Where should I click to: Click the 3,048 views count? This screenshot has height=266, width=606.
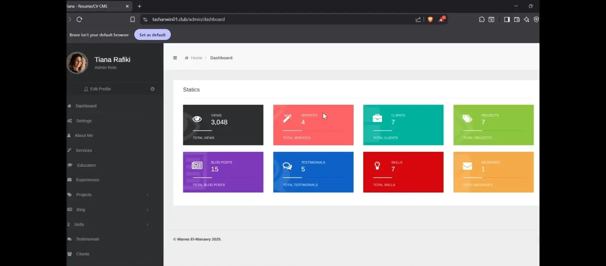coord(219,122)
